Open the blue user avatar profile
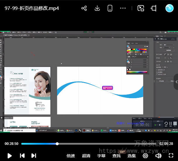This screenshot has height=161, width=178. point(169,8)
